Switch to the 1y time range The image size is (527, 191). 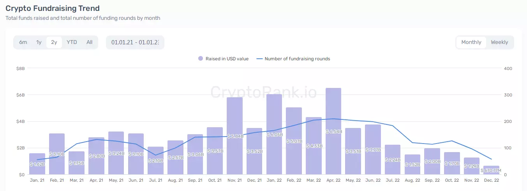tap(39, 42)
